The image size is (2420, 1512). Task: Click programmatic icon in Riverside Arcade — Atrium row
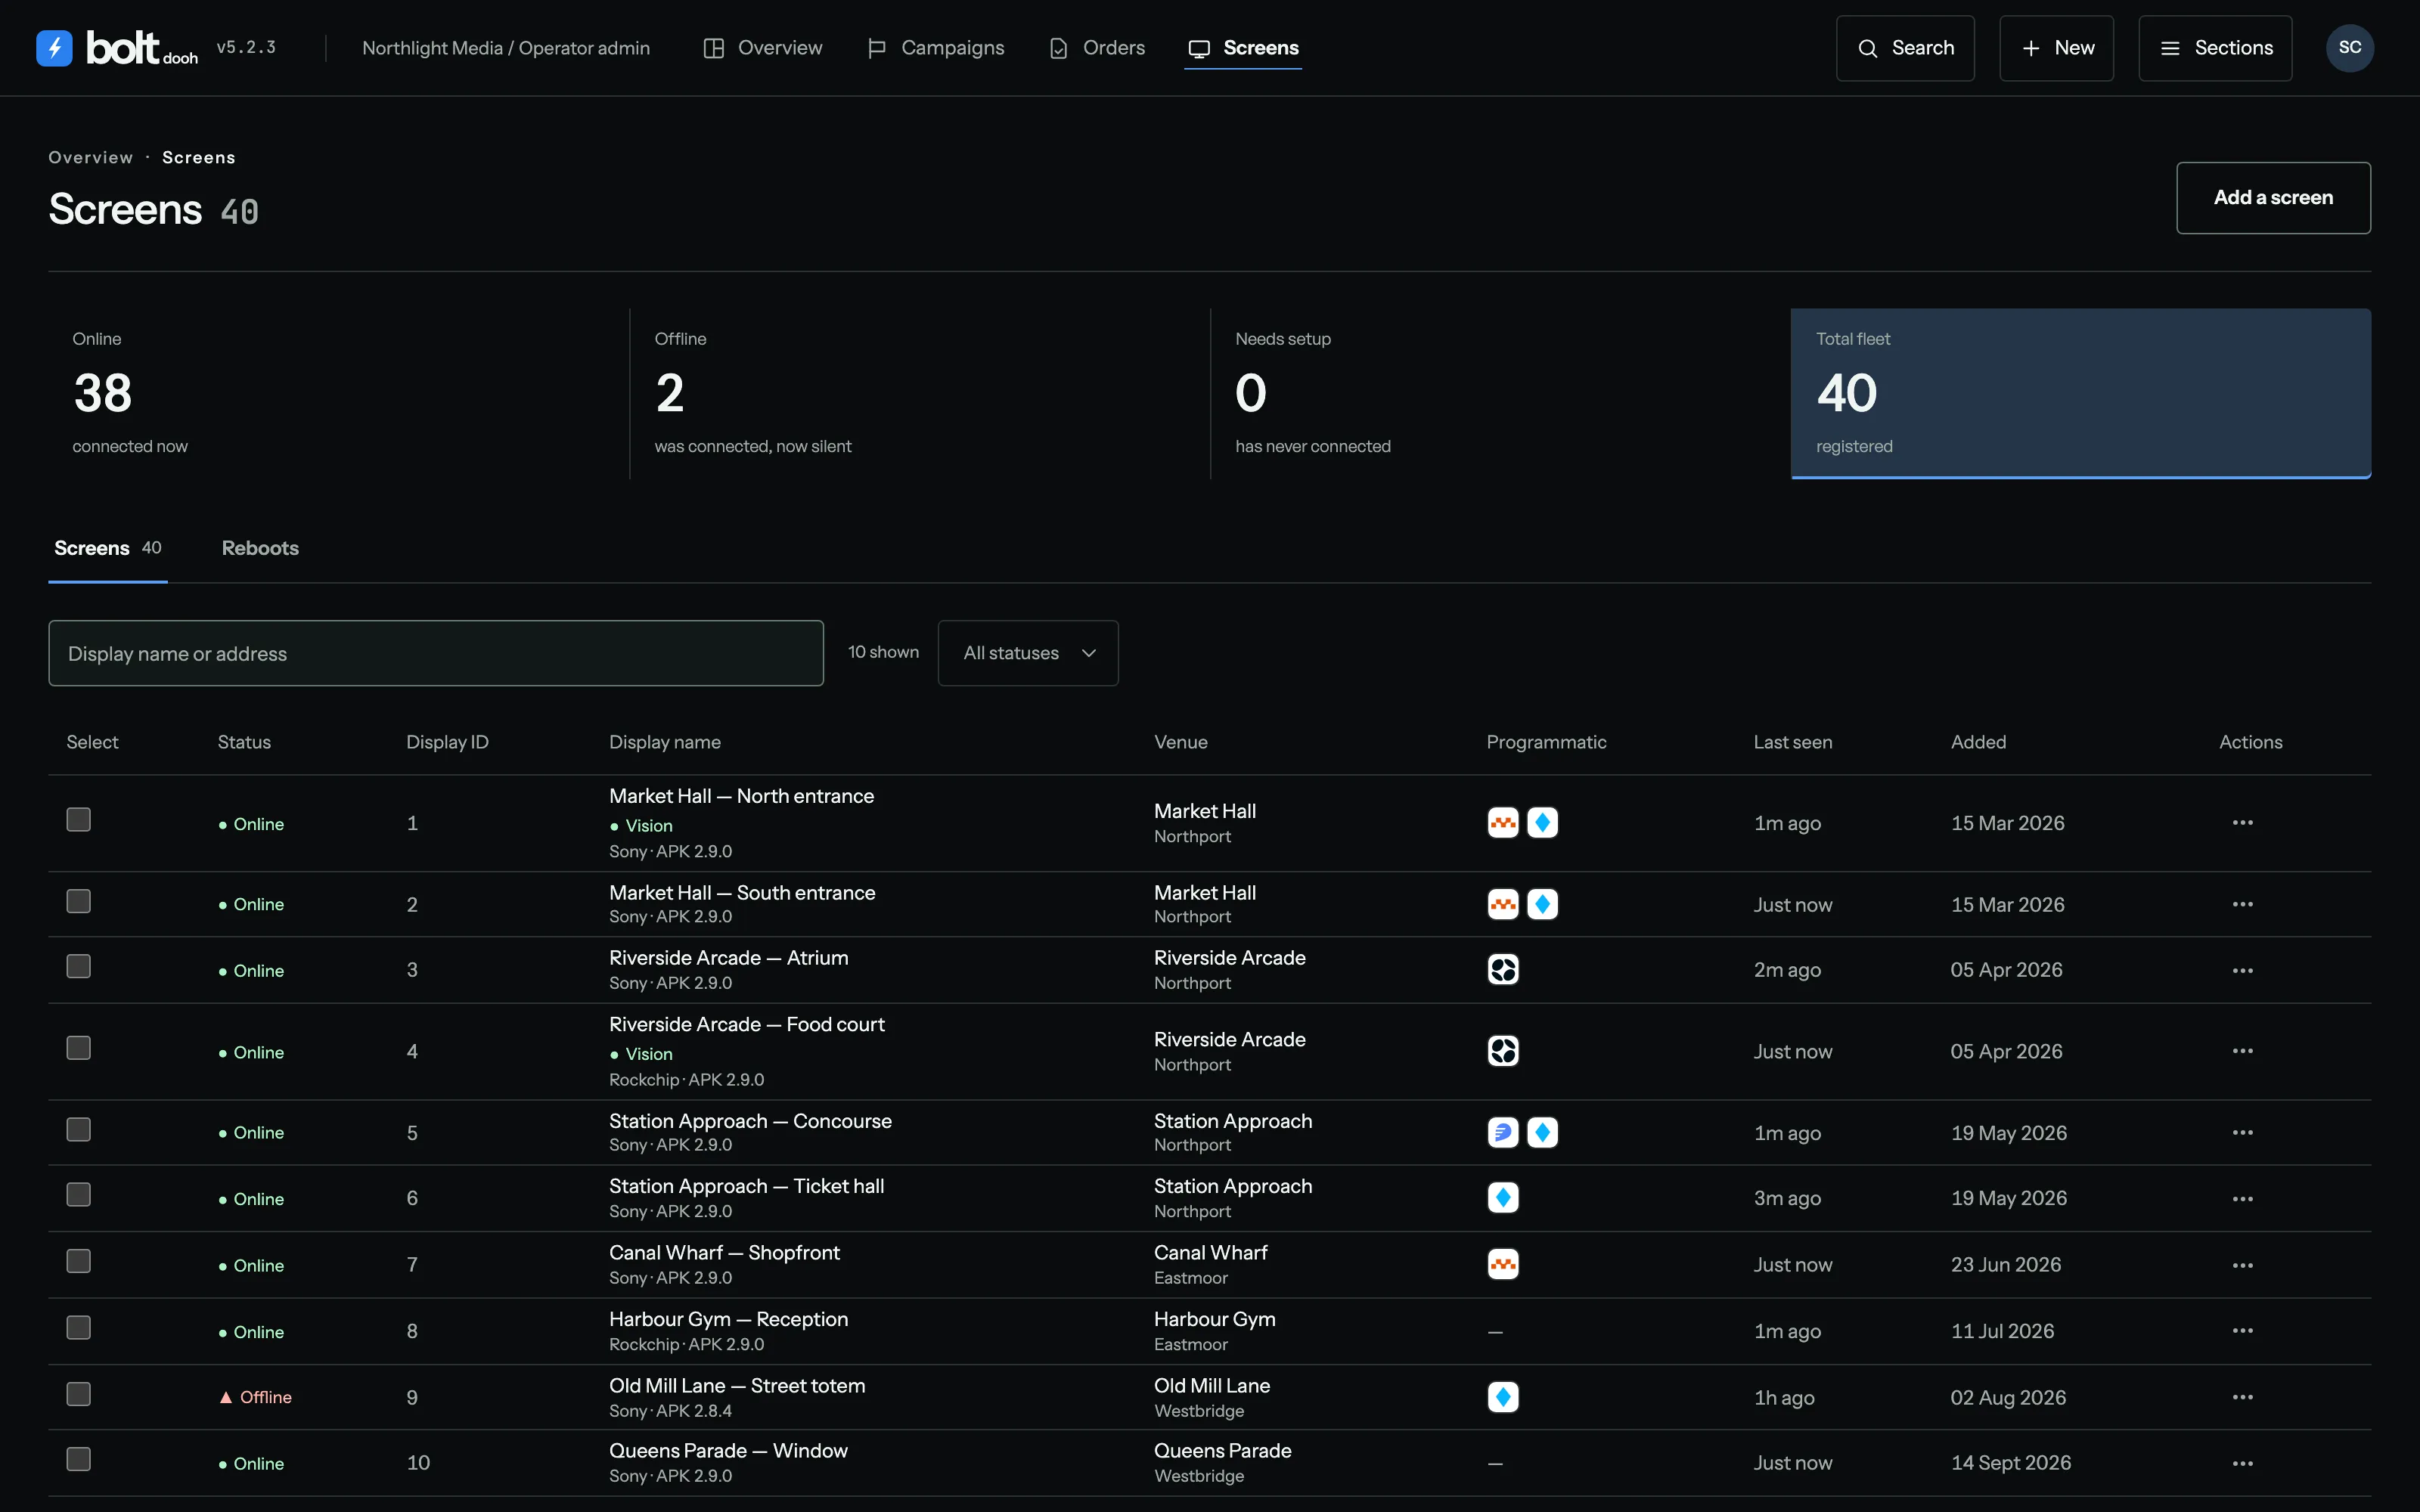(x=1503, y=970)
